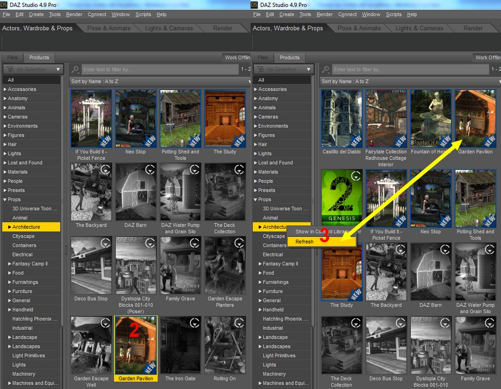Image resolution: width=501 pixels, height=389 pixels.
Task: Click circular icon on DAZ Water Pump, right window
Action: 489,249
